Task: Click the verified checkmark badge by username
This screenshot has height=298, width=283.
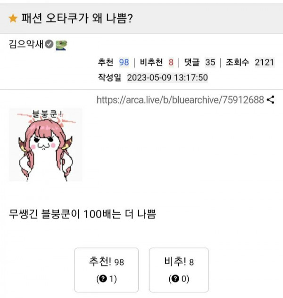Action: [x=49, y=44]
